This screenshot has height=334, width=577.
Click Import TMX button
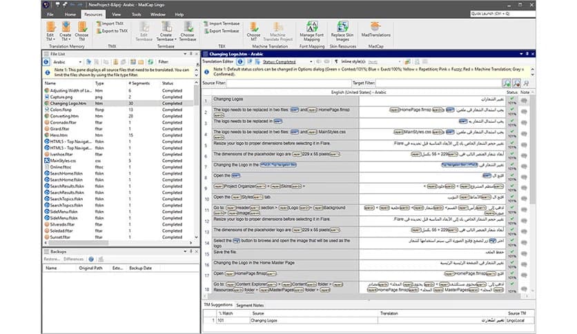114,23
